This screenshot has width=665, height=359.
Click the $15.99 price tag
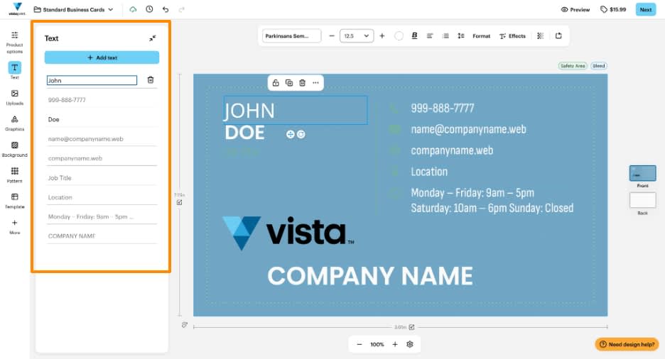pos(613,9)
